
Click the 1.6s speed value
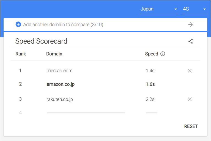[x=150, y=84]
